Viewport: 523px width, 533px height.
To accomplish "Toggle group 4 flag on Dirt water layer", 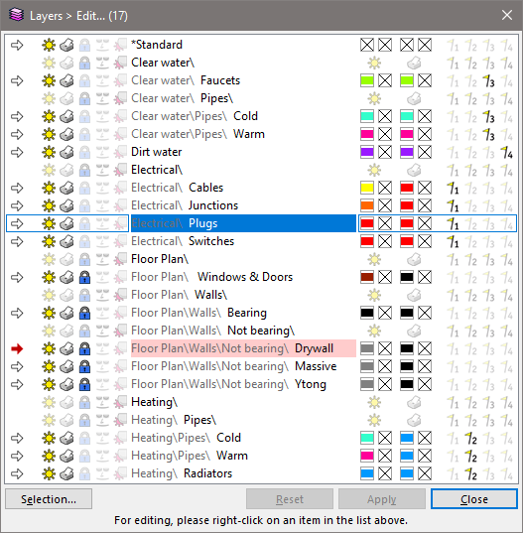I will (x=506, y=152).
